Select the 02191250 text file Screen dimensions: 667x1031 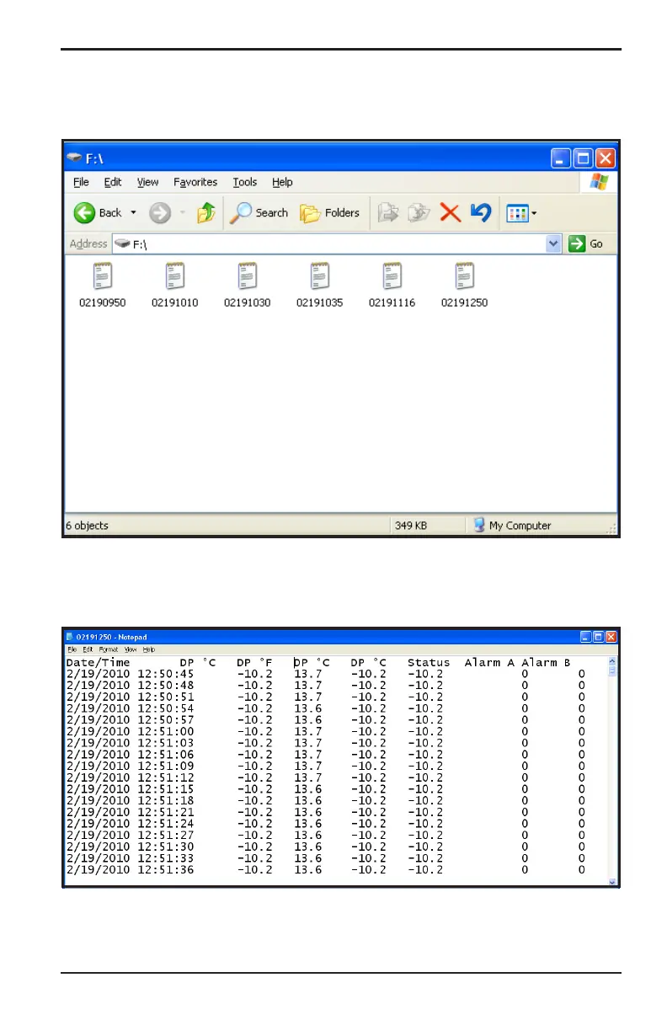click(464, 286)
